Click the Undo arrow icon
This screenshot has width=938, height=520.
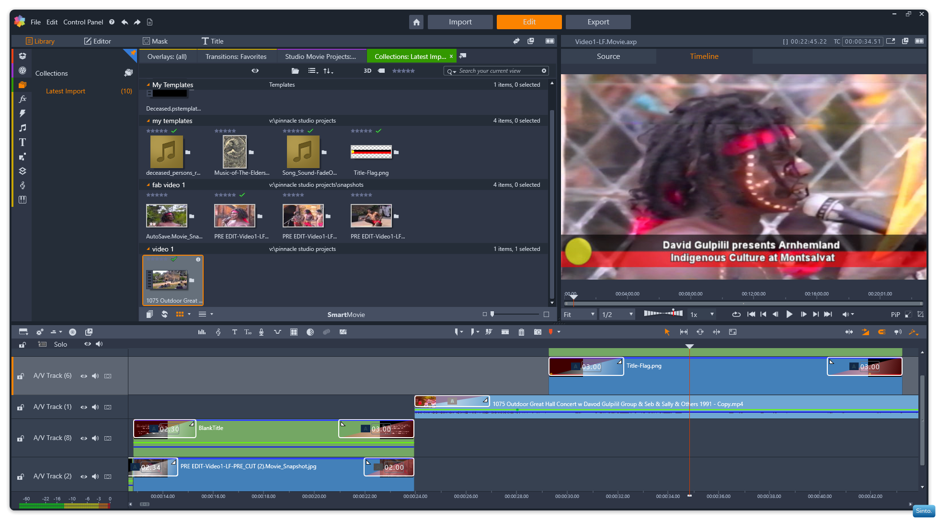pos(125,22)
